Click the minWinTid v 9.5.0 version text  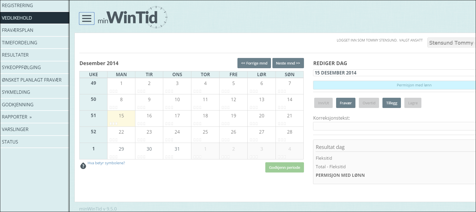98,209
